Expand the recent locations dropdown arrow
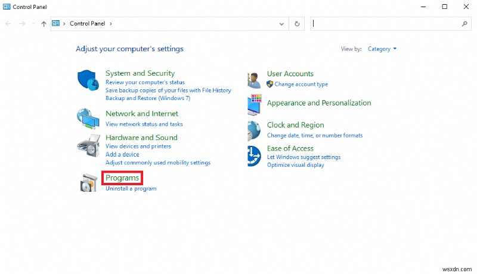This screenshot has width=477, height=274. tap(33, 24)
